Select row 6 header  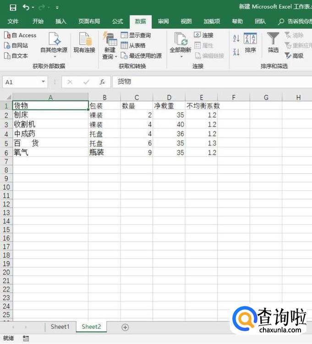click(6, 152)
